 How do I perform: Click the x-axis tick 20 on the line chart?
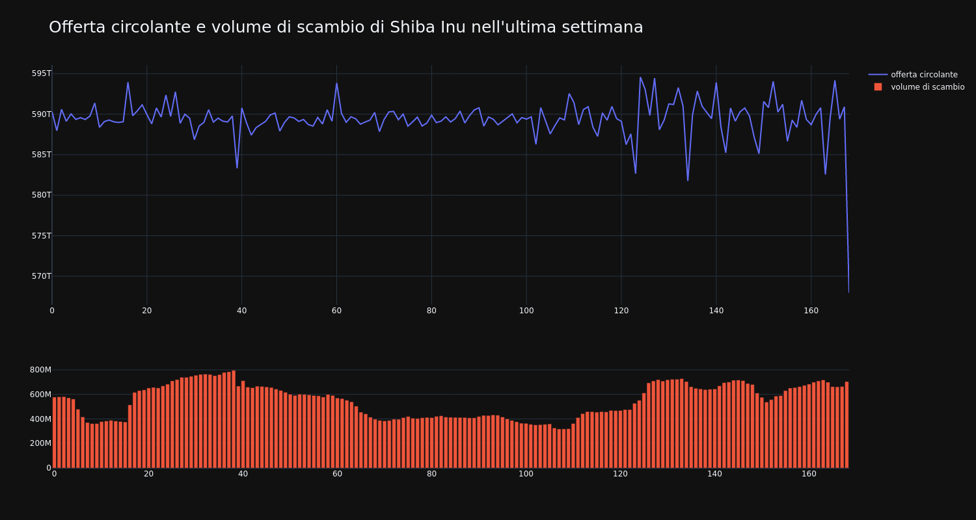[x=147, y=311]
